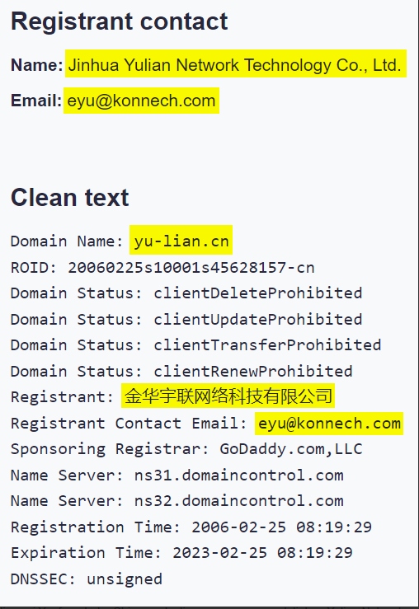The image size is (419, 609).
Task: Click the highlighted eyu@konnech.com email under Registrant contact
Action: 141,101
